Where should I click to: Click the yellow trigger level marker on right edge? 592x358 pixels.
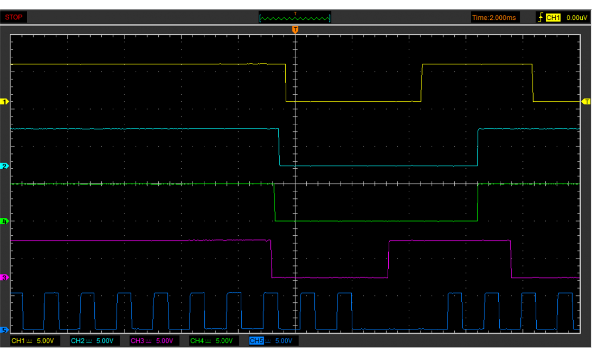586,102
